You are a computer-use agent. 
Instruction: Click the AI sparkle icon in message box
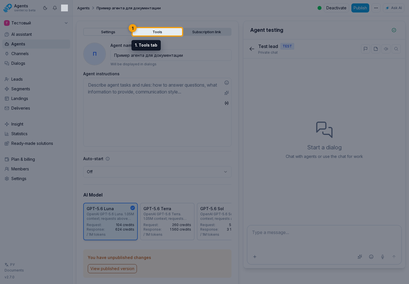point(360,257)
